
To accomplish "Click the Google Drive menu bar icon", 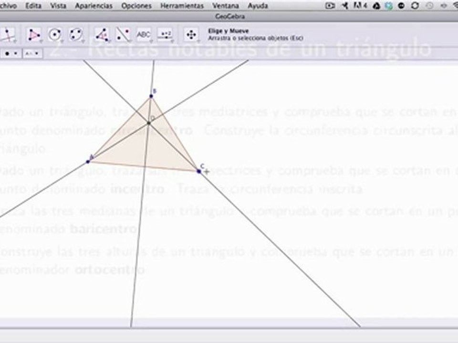I will point(376,6).
